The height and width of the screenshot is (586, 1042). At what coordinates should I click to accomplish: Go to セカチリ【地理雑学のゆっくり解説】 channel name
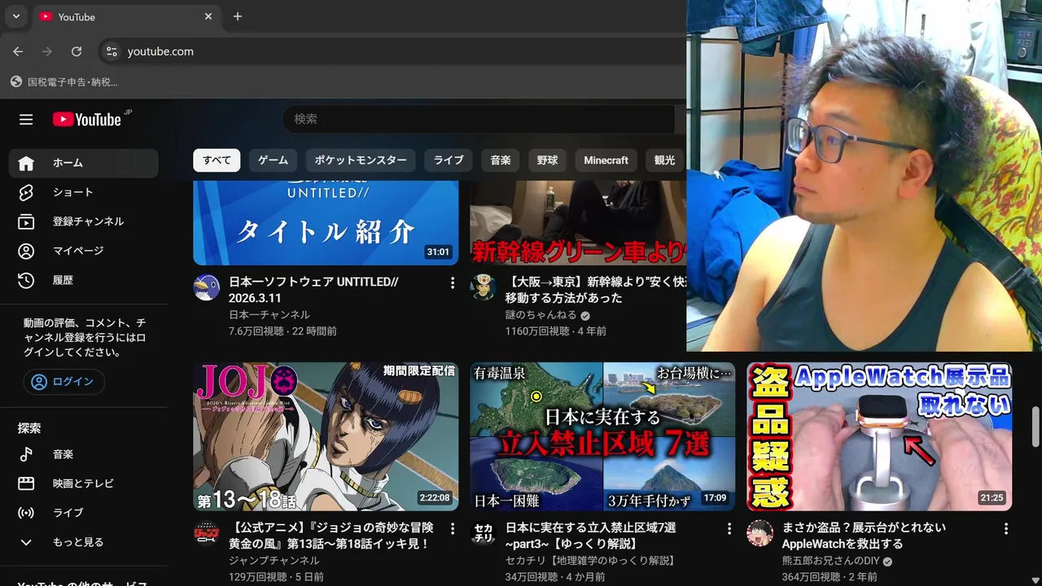(591, 561)
